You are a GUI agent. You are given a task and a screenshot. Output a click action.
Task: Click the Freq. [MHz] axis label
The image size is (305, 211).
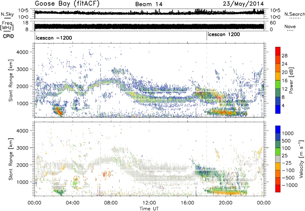[7, 26]
